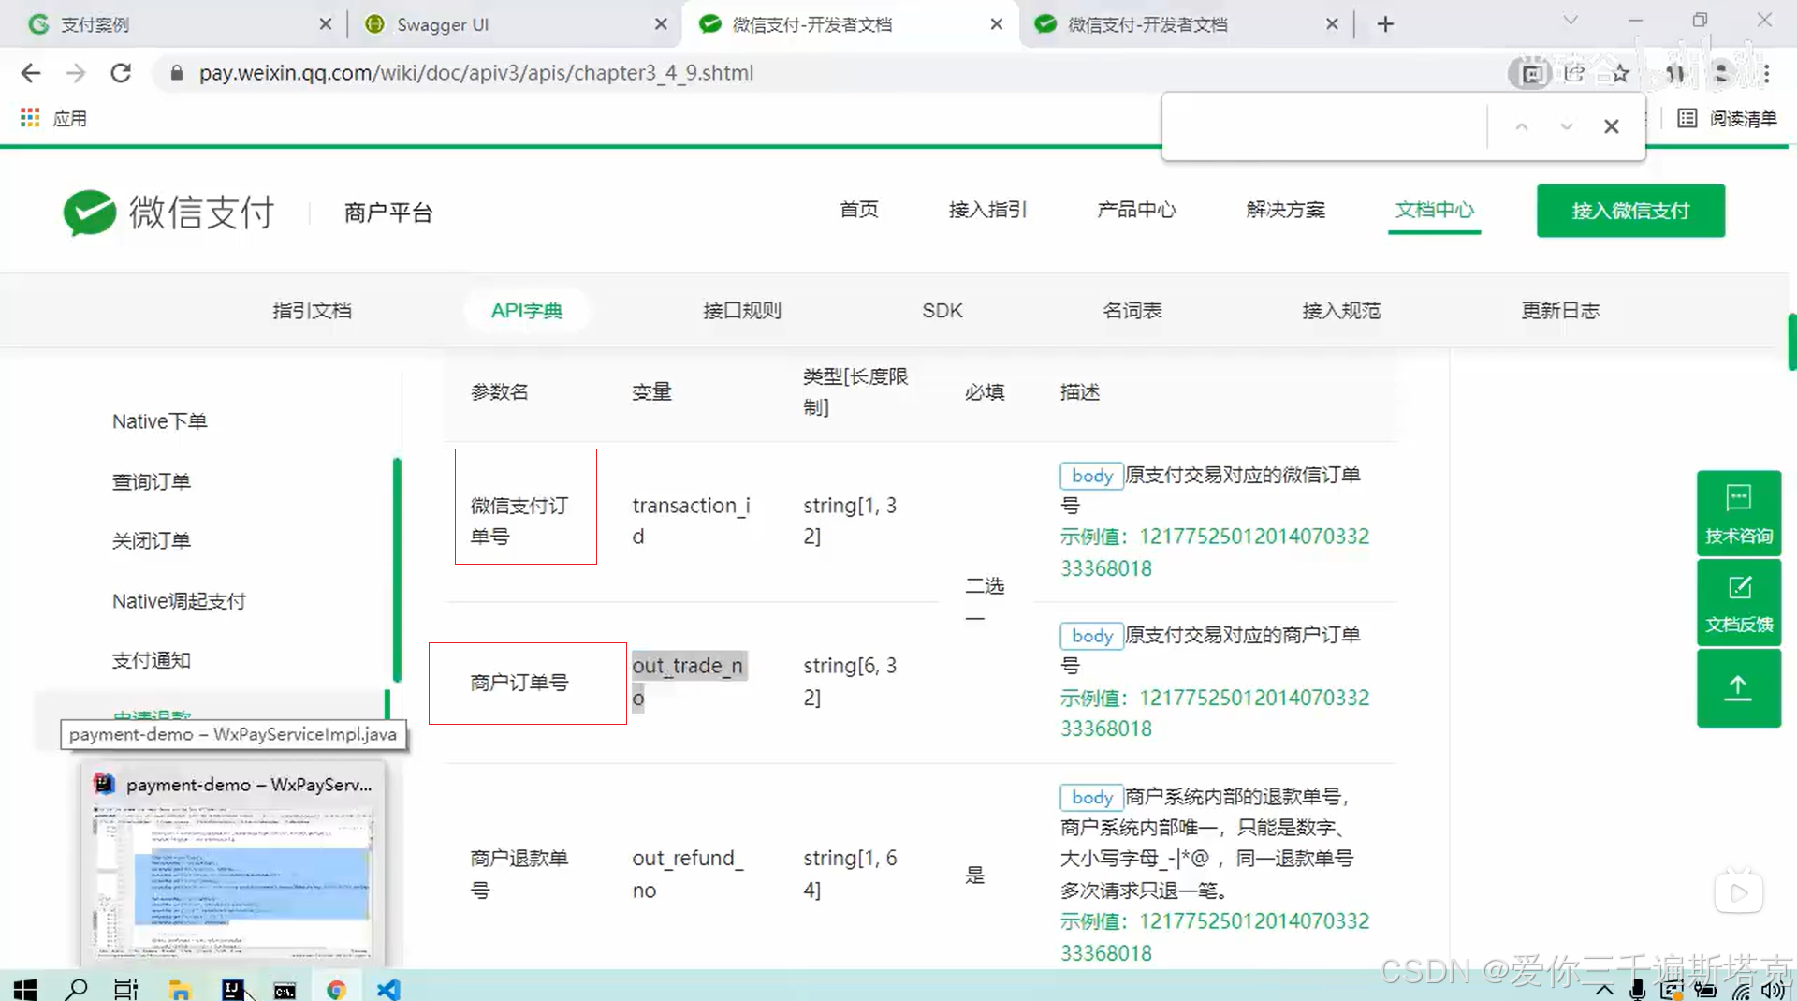The width and height of the screenshot is (1797, 1001).
Task: Select the 接口规则 sub-tab
Action: pyautogui.click(x=741, y=311)
